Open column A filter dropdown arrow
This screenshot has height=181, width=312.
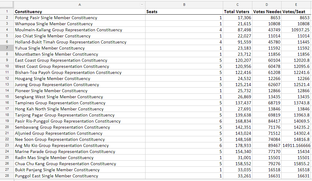(x=142, y=5)
